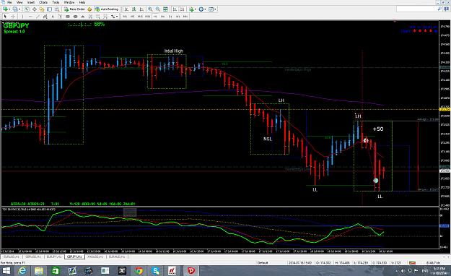Toggle the Auto Scroll chart icon

(x=175, y=9)
